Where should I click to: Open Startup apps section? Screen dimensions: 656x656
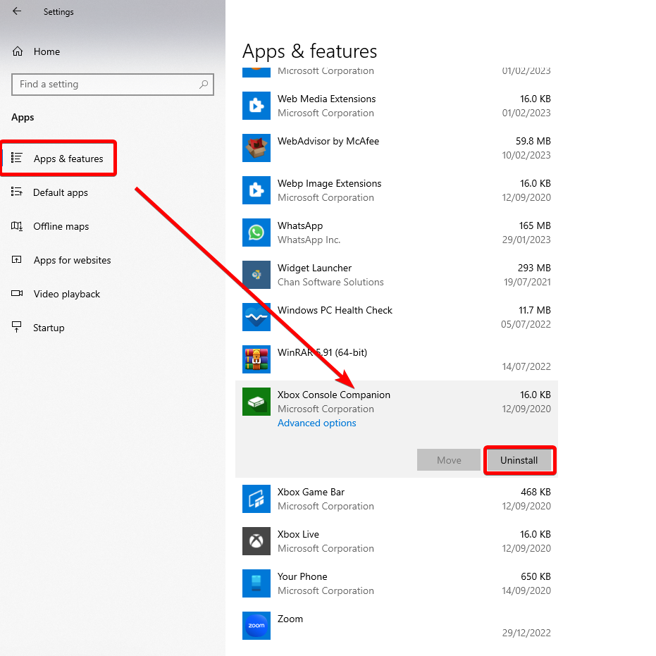(49, 328)
